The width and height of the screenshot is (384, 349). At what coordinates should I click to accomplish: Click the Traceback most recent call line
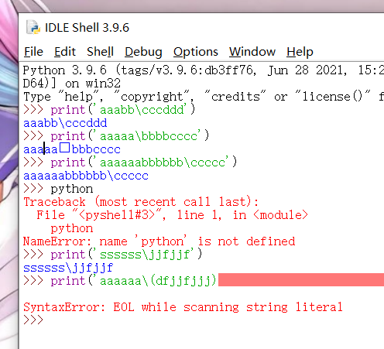[x=141, y=202]
